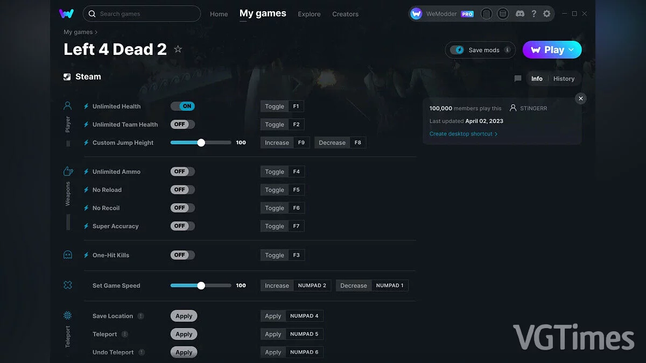Switch to the History tab
The width and height of the screenshot is (646, 363).
click(564, 79)
